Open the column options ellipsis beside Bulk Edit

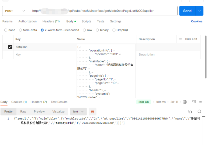click(180, 39)
